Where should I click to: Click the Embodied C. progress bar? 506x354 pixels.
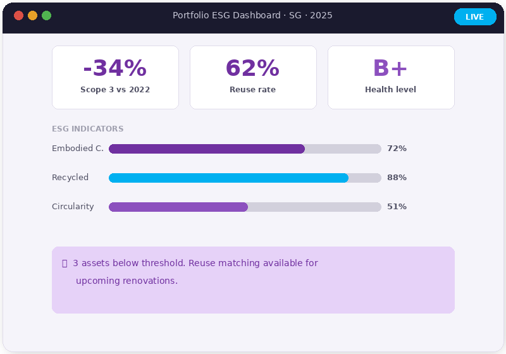(245, 149)
